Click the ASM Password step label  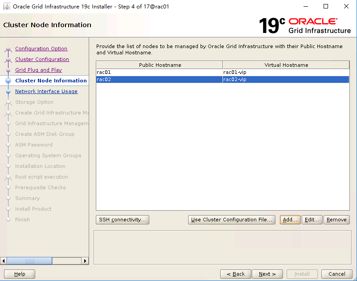34,145
